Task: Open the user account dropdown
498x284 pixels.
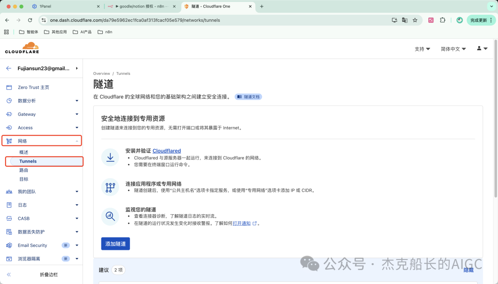Action: (482, 48)
